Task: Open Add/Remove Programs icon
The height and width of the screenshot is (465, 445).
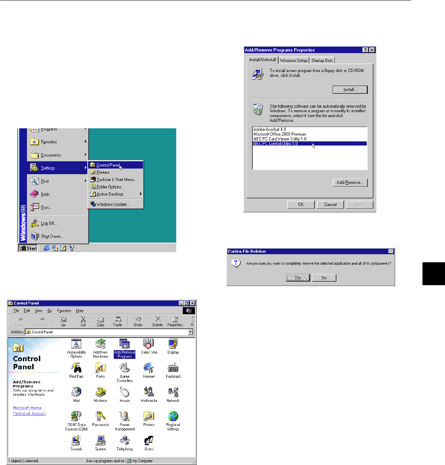Action: pos(125,348)
